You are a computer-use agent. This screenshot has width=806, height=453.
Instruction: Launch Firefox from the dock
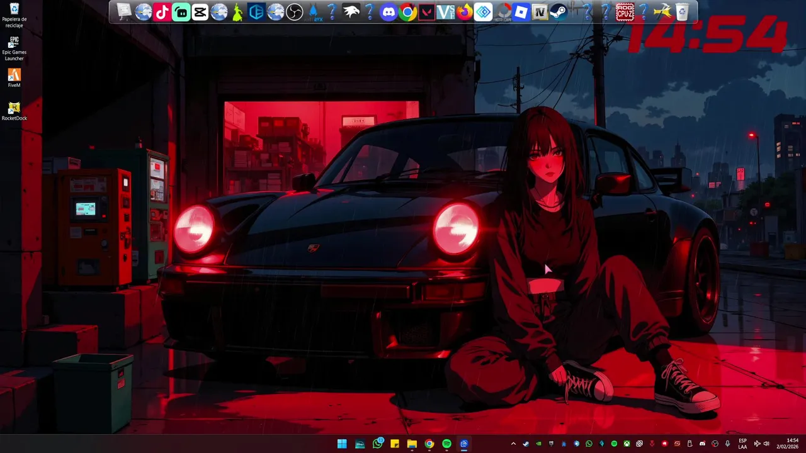[464, 12]
